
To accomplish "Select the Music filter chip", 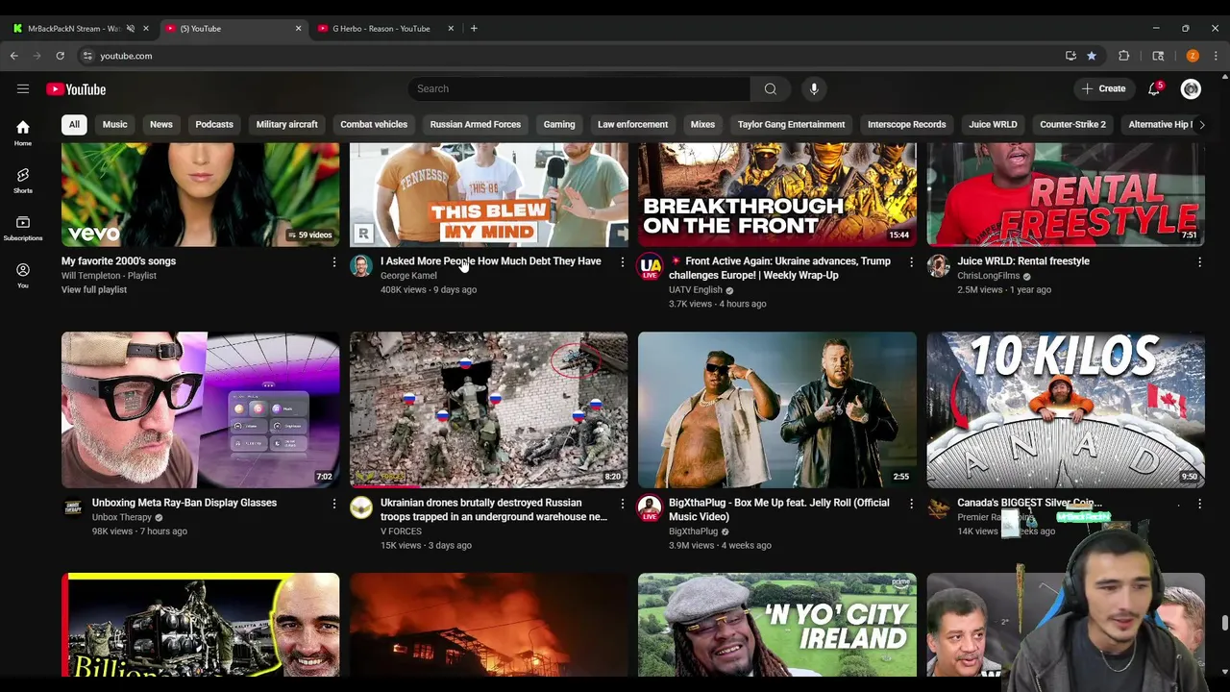I will [x=114, y=124].
